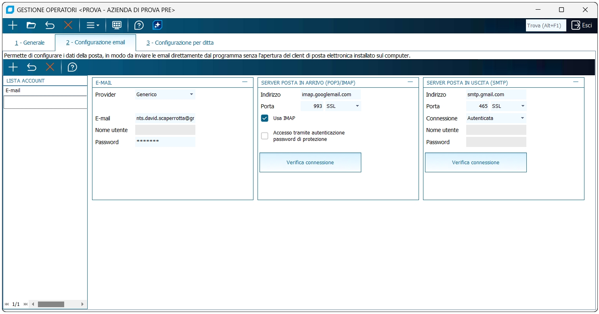Click the incoming server Porta field with 993
Screen dimensions: 599x314
coord(312,106)
